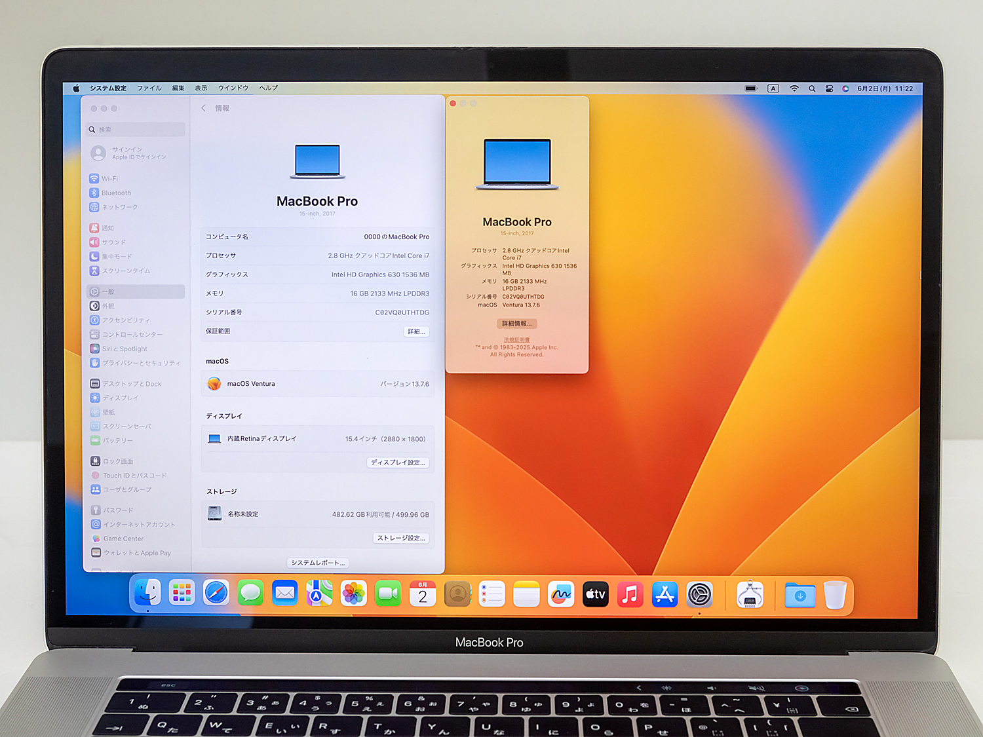Screen dimensions: 983x737
Task: Select Siri と Spotlight in sidebar
Action: (136, 349)
